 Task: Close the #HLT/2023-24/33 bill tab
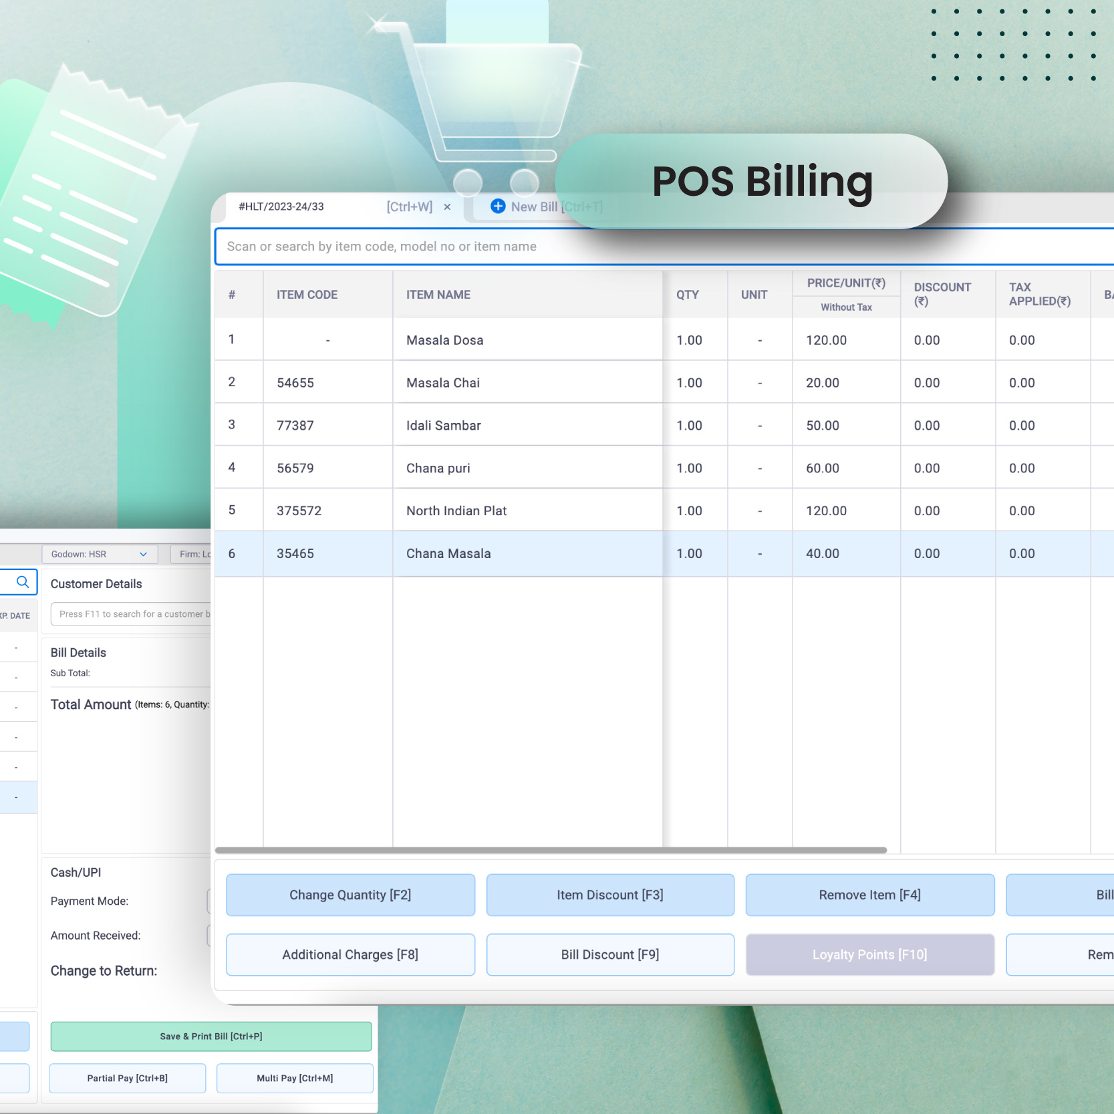(447, 206)
